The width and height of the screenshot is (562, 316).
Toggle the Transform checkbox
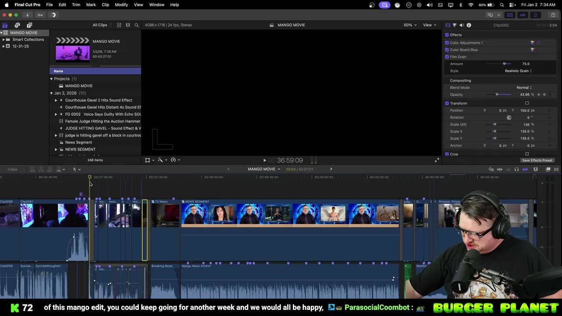447,103
